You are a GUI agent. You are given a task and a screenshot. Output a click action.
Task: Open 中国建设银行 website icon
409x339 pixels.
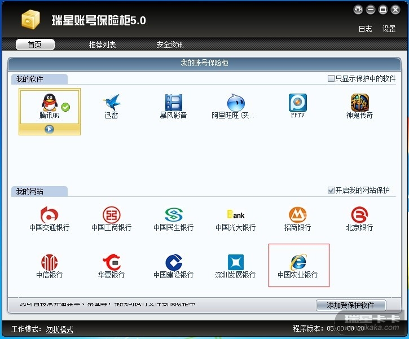pos(173,262)
